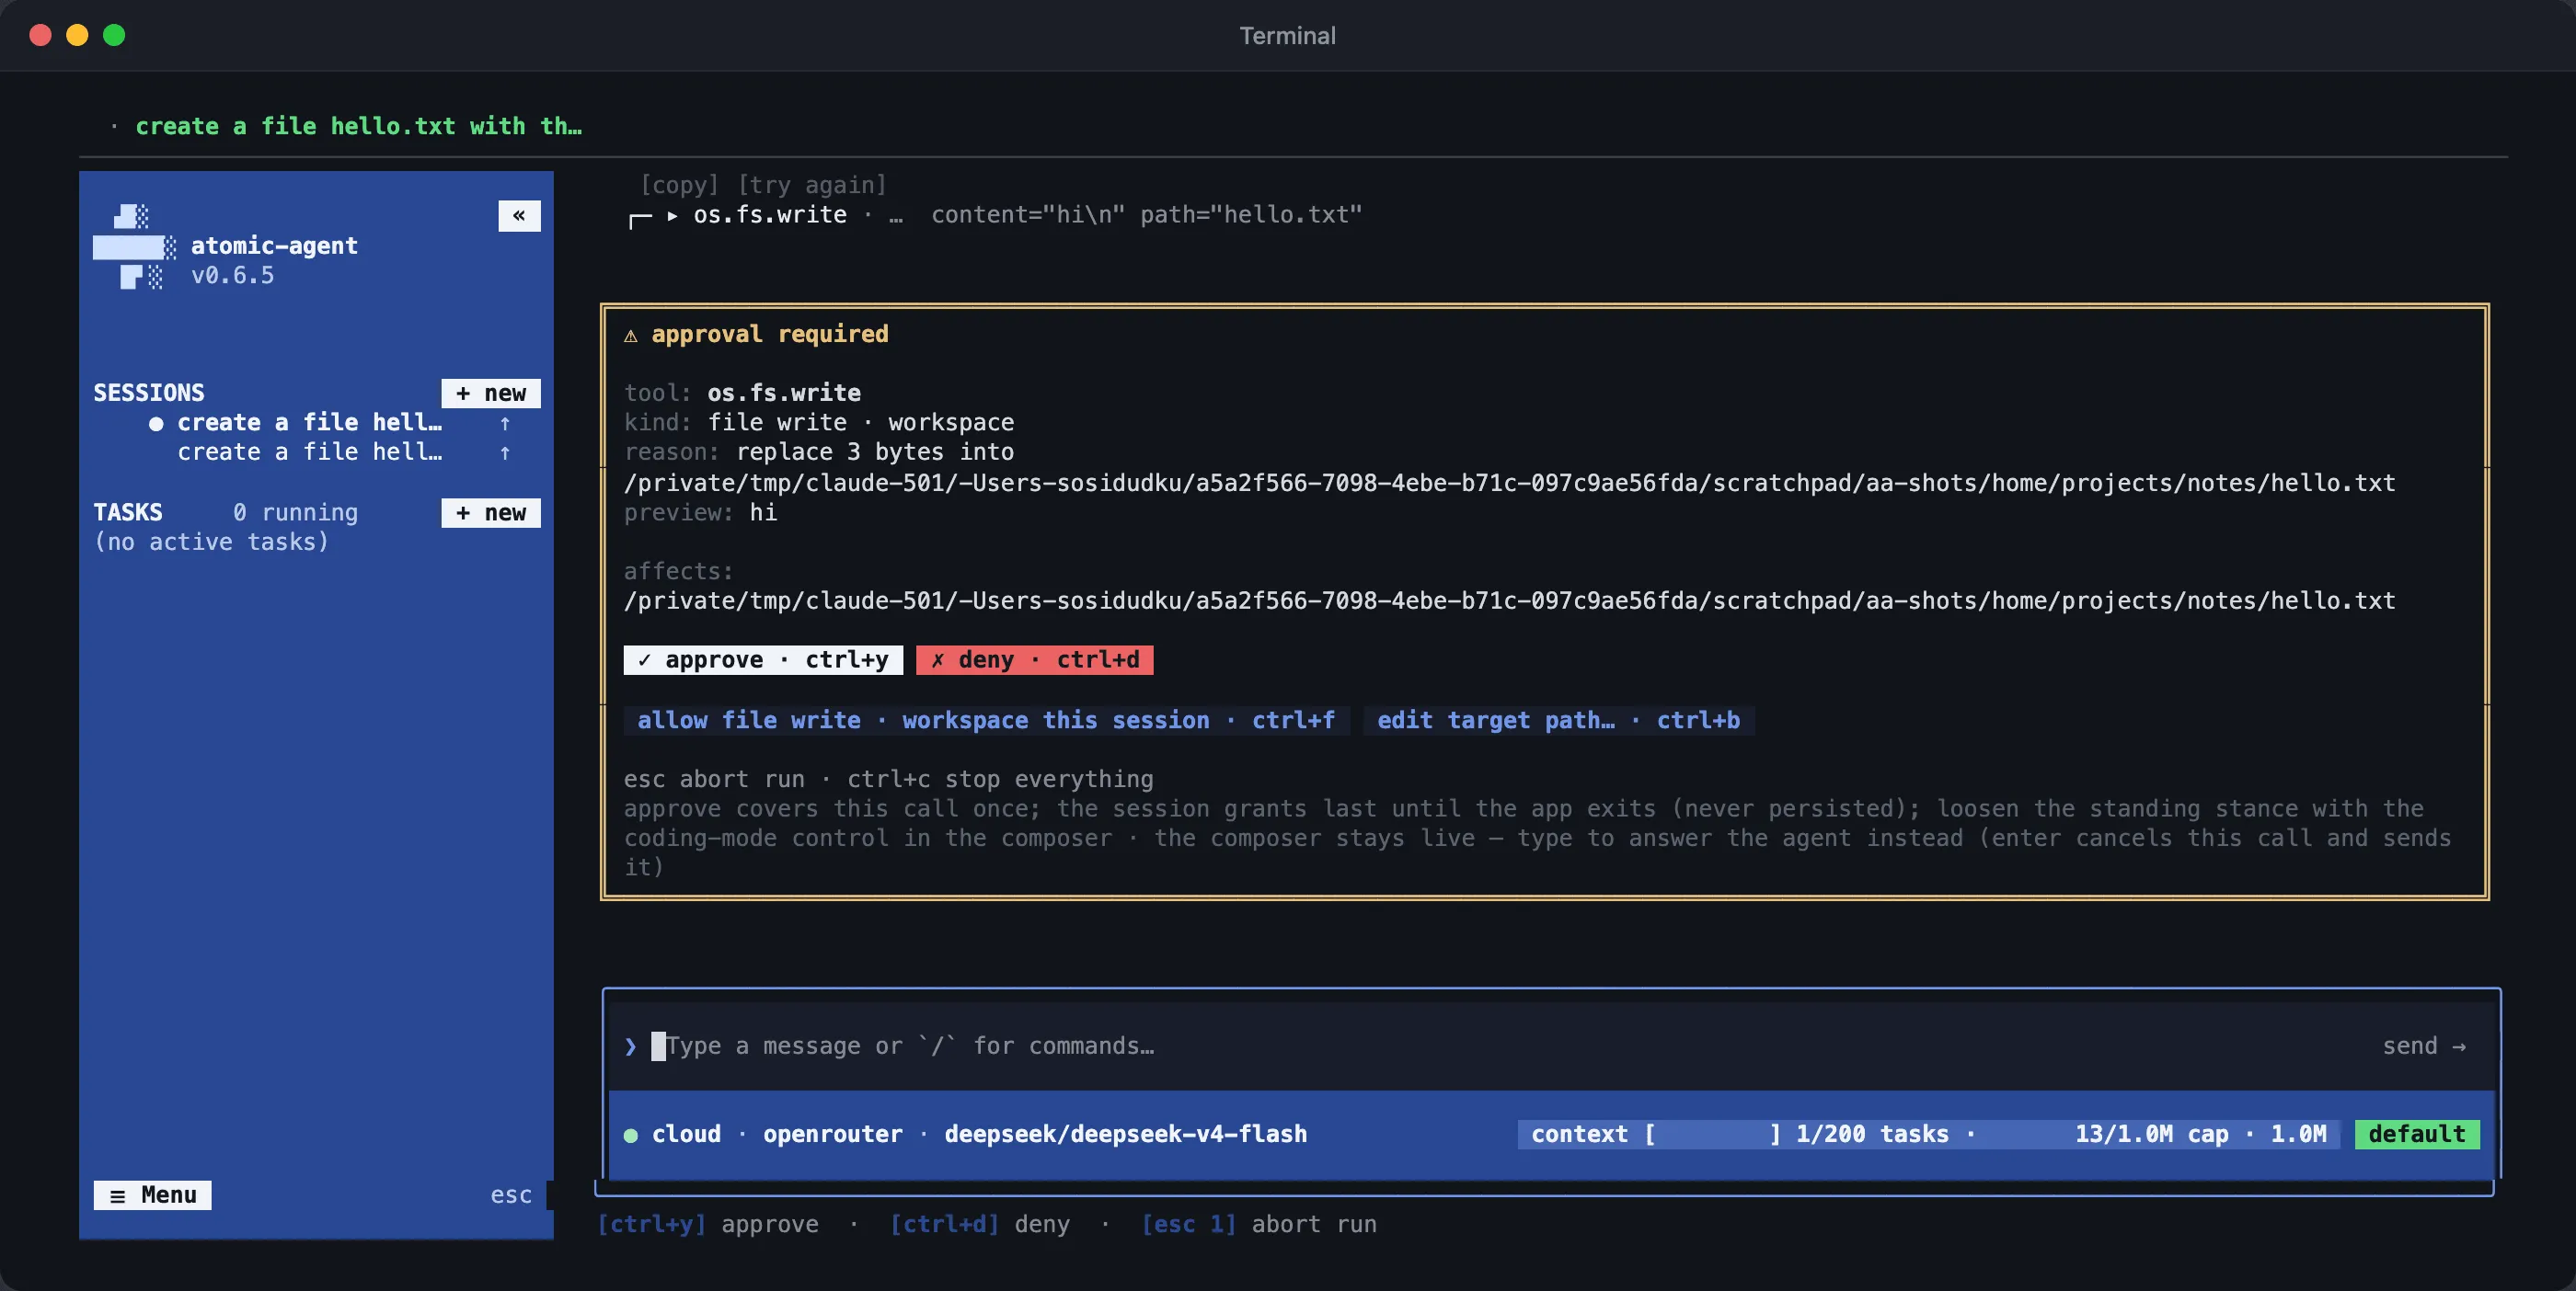Click the '0 running' tasks counter
Image resolution: width=2576 pixels, height=1291 pixels.
click(x=295, y=514)
